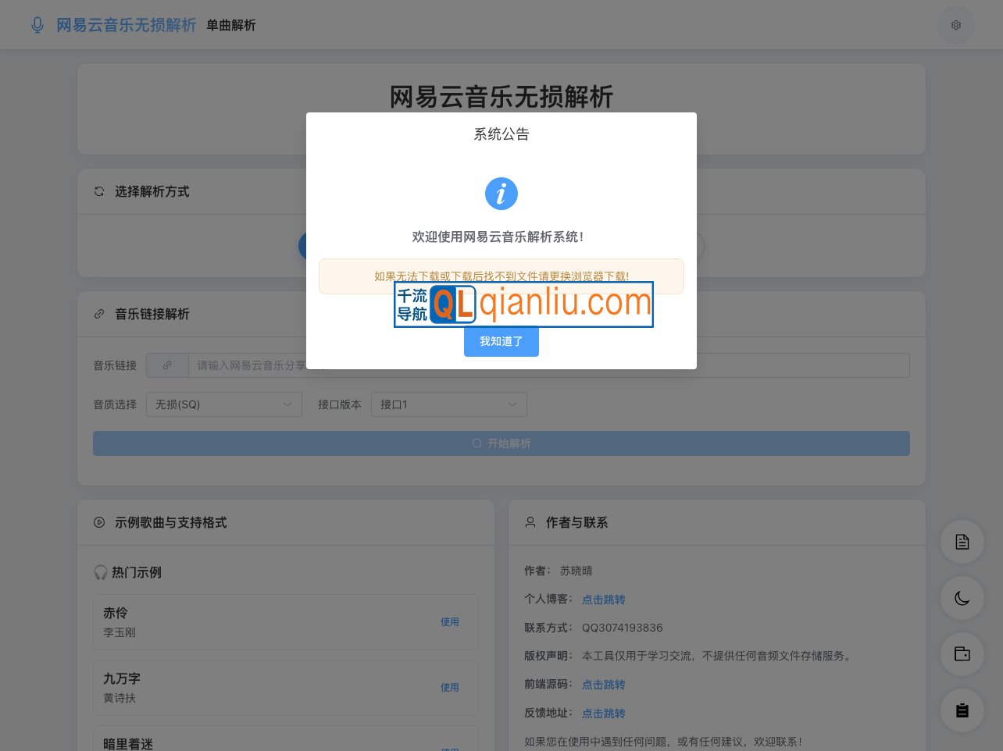Open the settings gear in the top-right corner
Image resolution: width=1003 pixels, height=751 pixels.
tap(956, 25)
